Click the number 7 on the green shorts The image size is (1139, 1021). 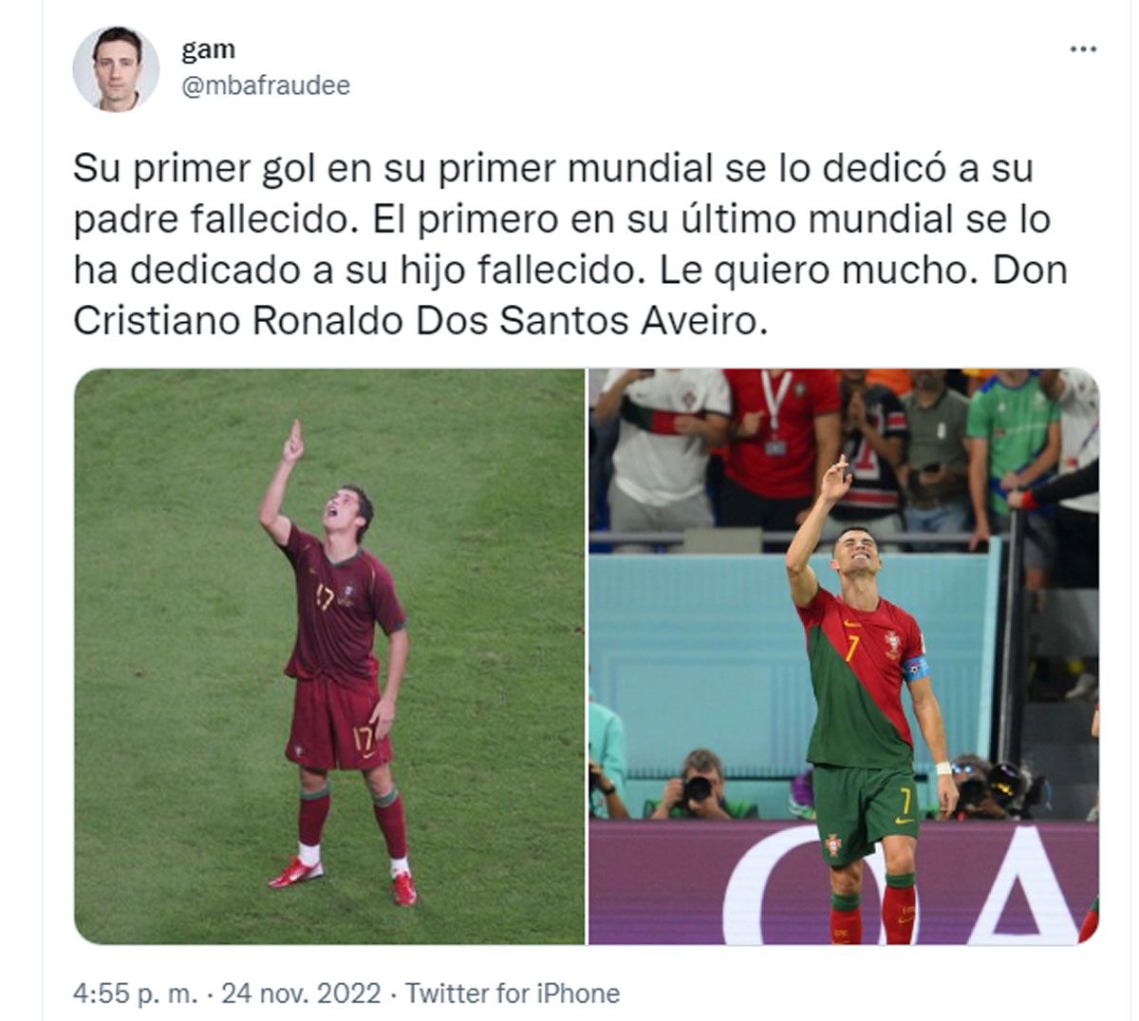click(906, 799)
